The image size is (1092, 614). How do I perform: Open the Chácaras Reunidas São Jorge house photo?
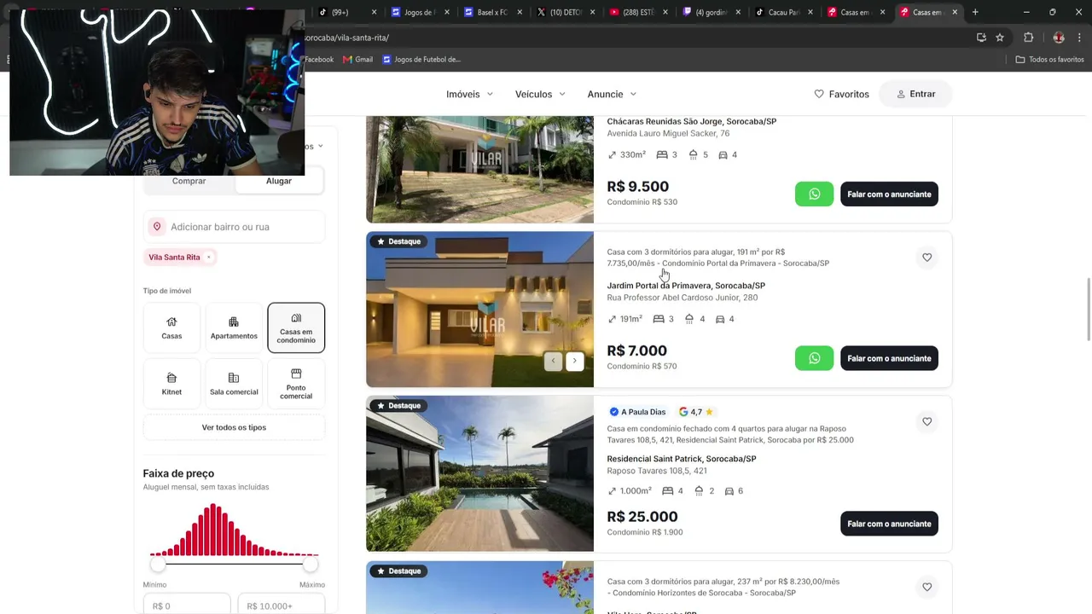[x=479, y=169]
